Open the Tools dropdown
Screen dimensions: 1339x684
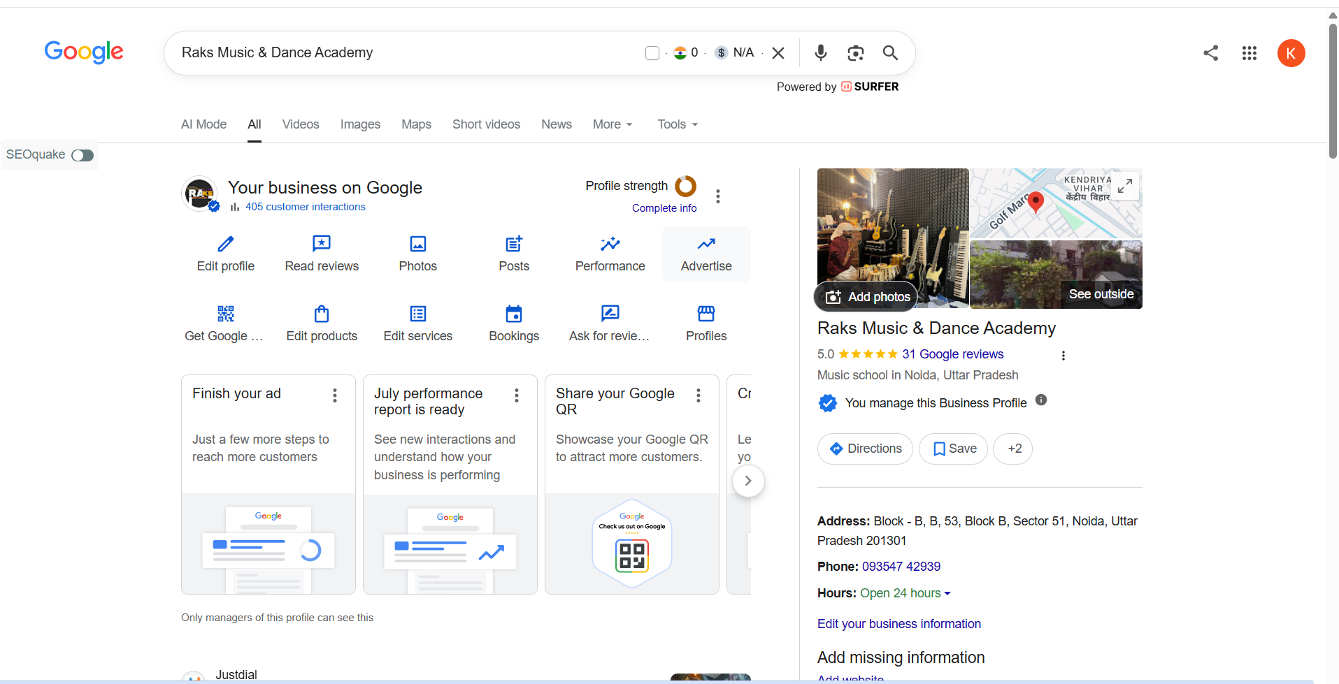678,124
